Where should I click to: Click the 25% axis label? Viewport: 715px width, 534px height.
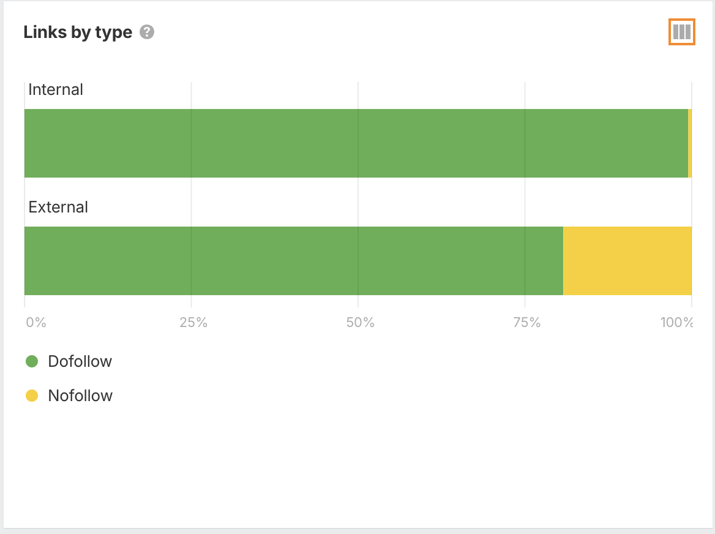point(193,322)
